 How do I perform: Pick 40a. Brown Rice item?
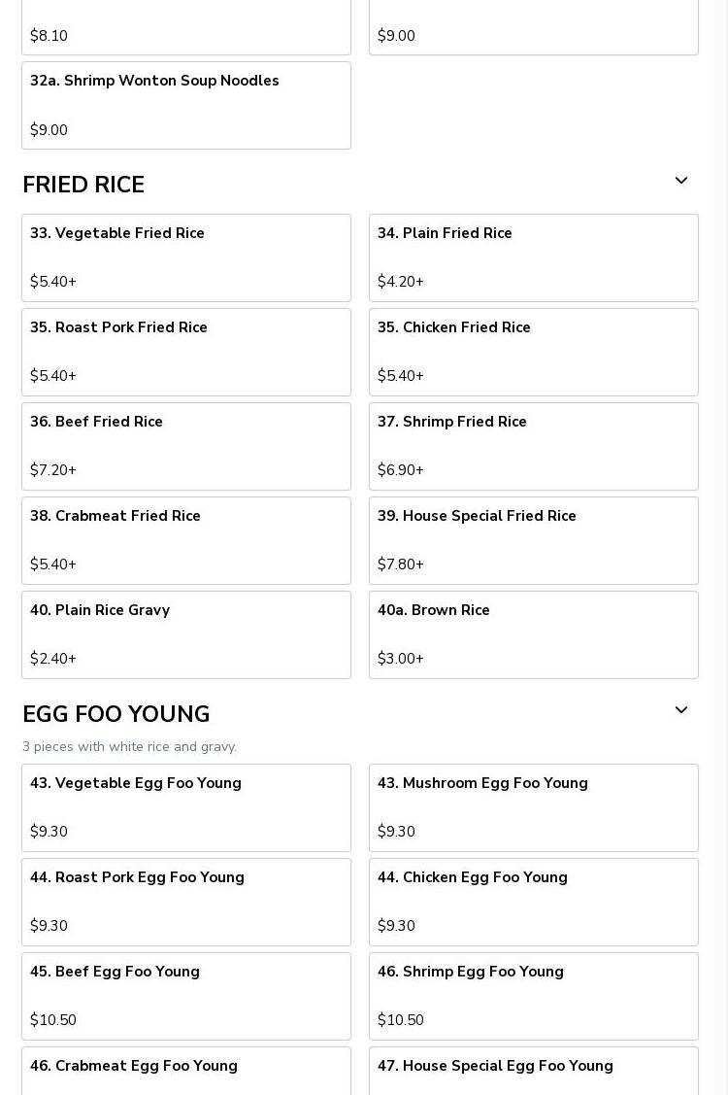(x=533, y=634)
